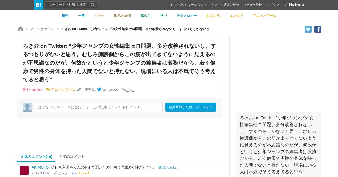338x177 pixels.
Task: Click 23 clicks link on comment
Action: pyautogui.click(x=169, y=167)
